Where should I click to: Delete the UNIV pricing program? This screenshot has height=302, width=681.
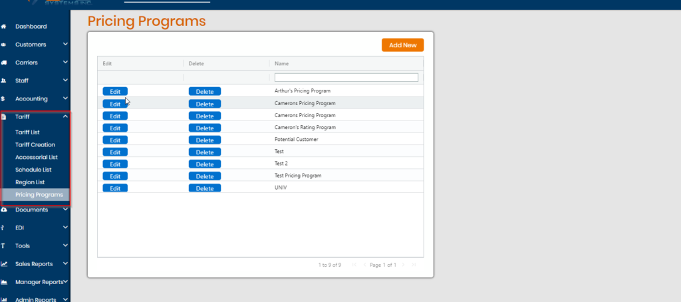(205, 188)
